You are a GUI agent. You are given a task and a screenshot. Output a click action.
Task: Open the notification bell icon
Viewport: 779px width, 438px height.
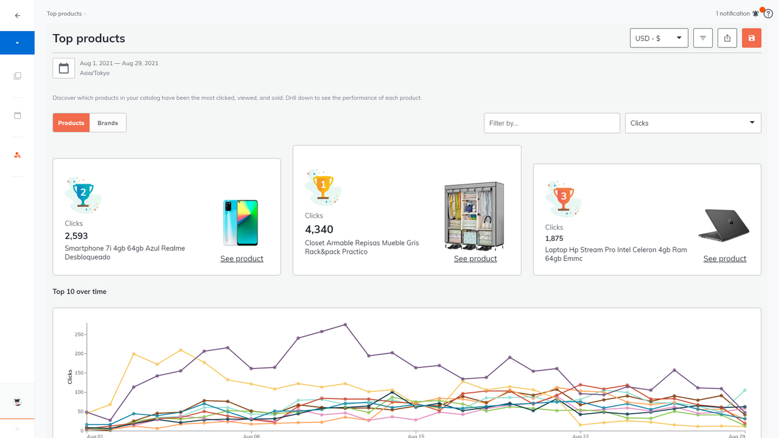click(x=755, y=13)
